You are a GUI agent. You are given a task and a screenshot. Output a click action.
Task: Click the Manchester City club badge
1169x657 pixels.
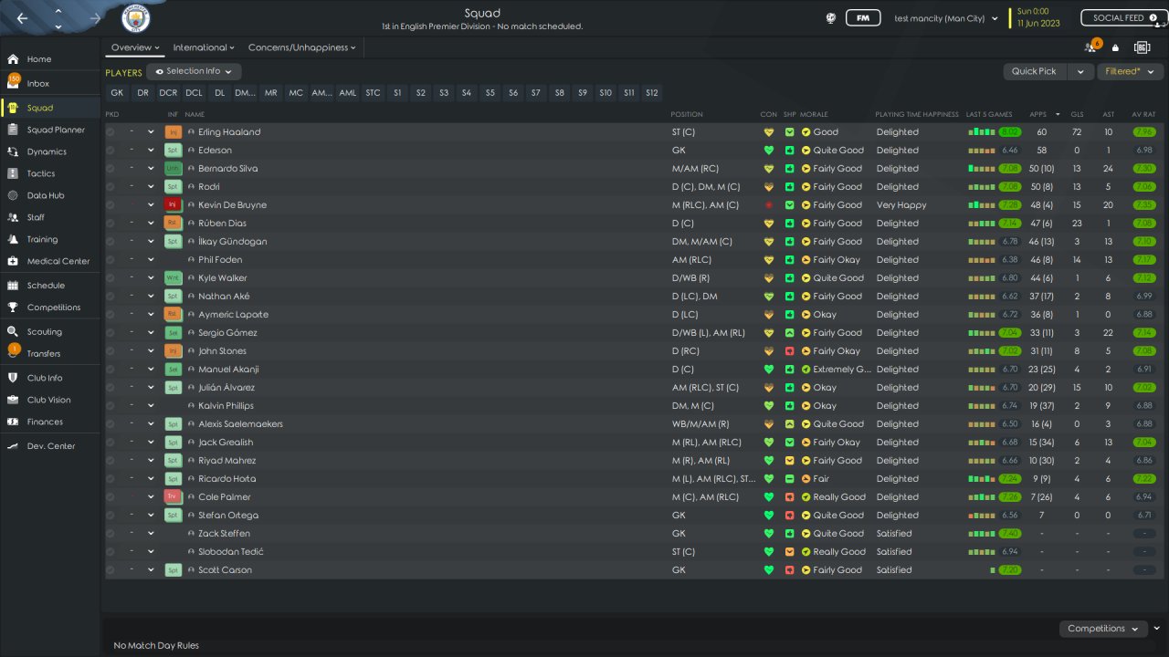coord(136,18)
